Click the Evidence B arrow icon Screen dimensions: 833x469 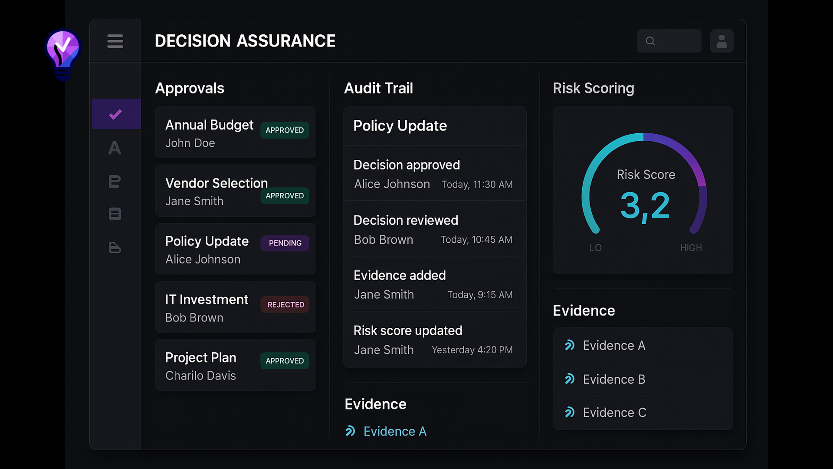pos(570,379)
